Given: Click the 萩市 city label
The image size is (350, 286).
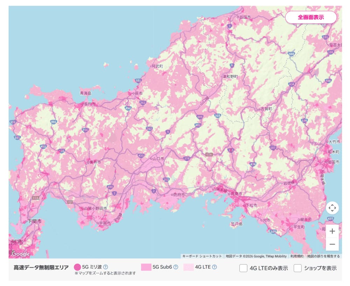Looking at the screenshot, I should [139, 94].
